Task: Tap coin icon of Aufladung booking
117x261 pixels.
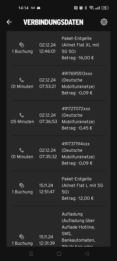Action: (22, 237)
